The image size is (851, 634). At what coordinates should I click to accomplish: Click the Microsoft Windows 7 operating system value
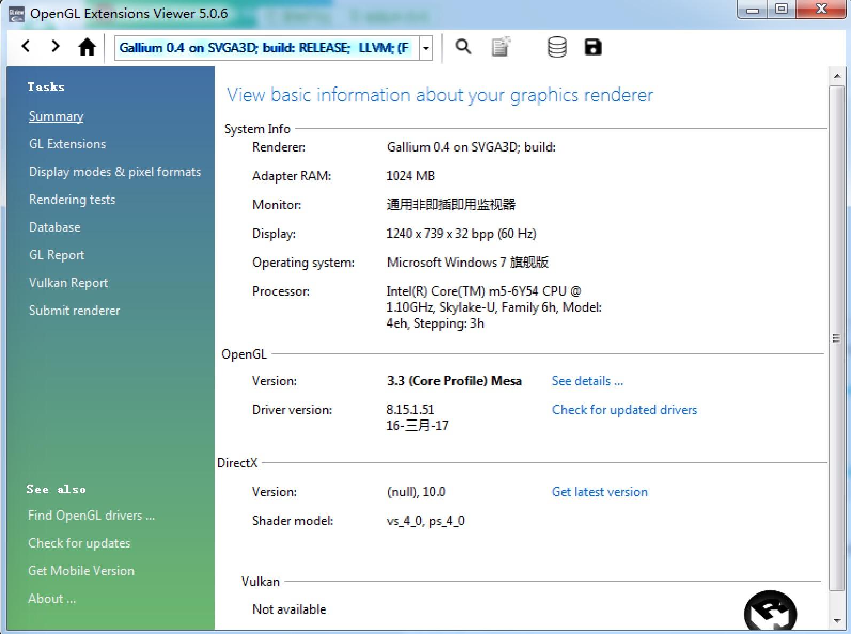pyautogui.click(x=467, y=263)
